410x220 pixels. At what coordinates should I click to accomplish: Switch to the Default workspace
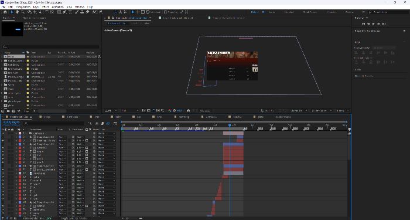pyautogui.click(x=254, y=12)
